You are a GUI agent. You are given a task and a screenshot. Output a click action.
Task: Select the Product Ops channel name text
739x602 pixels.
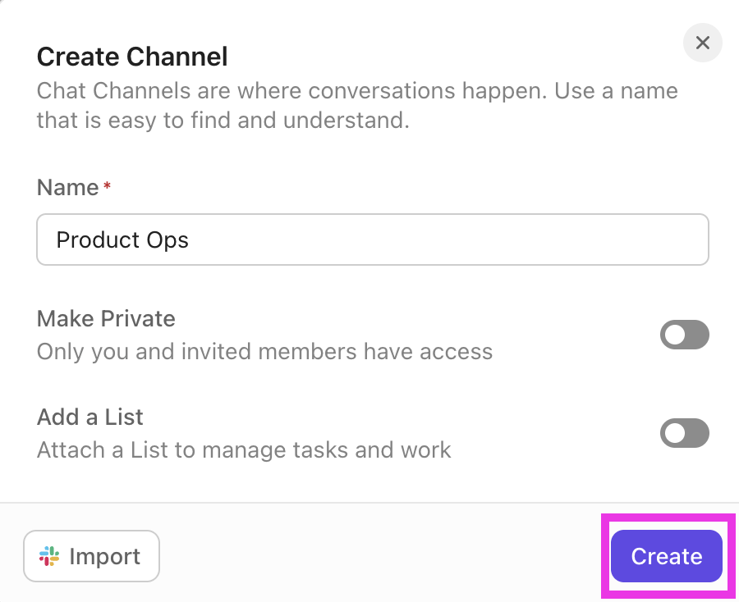pyautogui.click(x=122, y=239)
